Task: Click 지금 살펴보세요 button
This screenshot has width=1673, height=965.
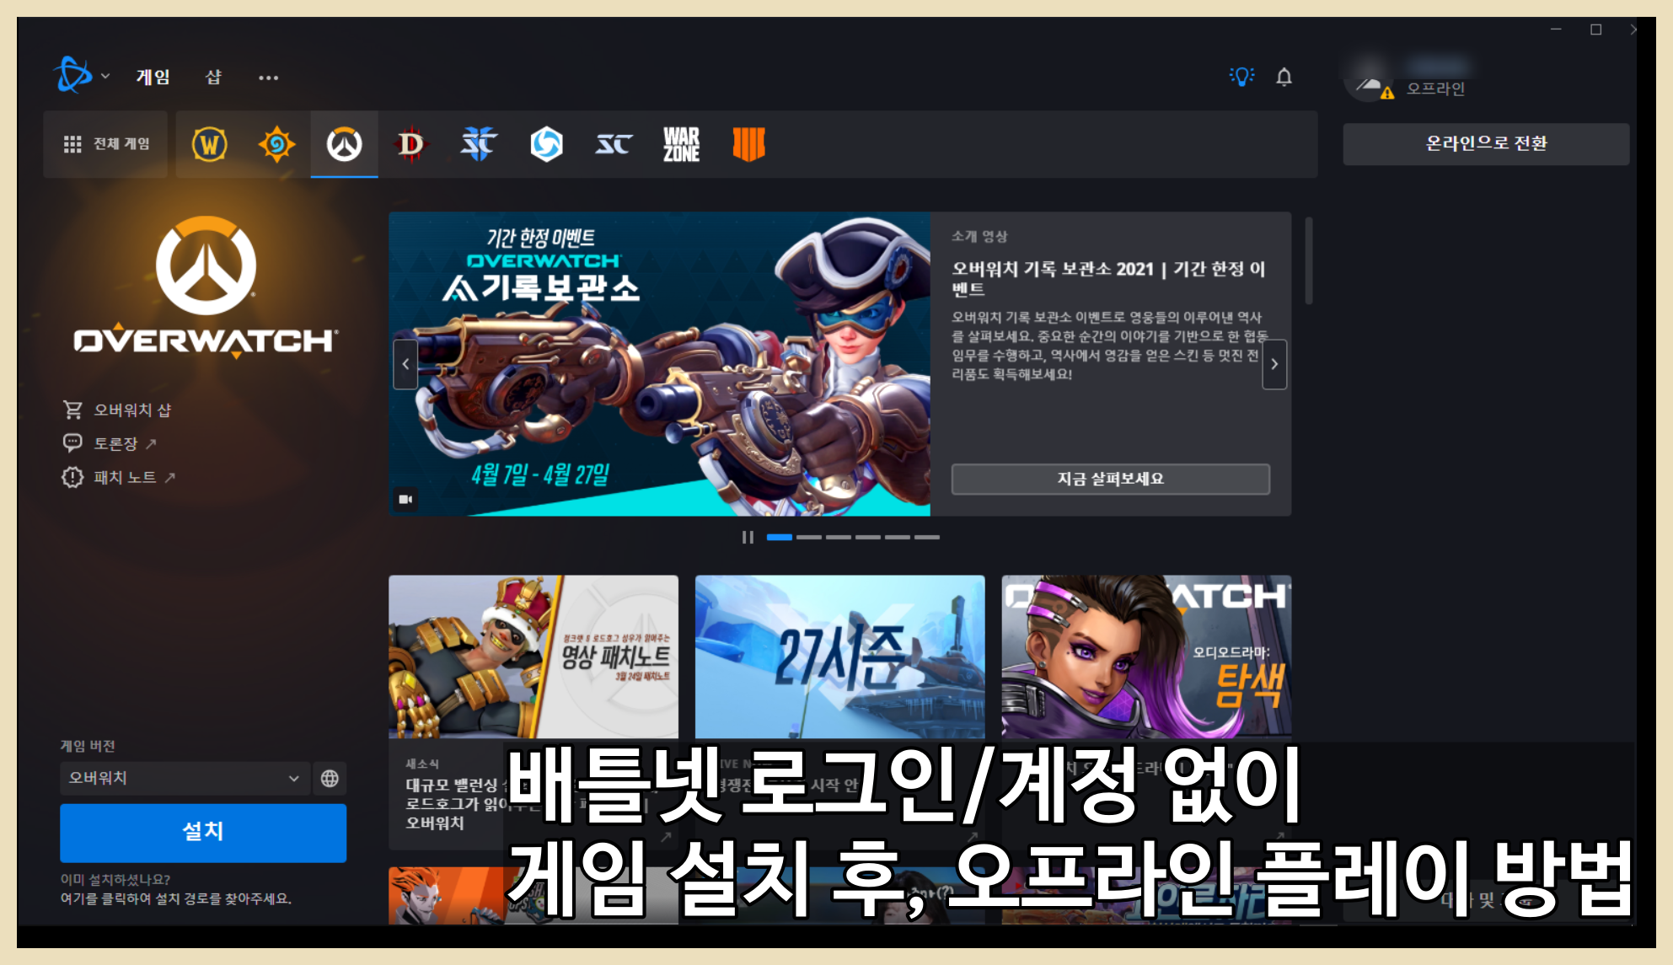Action: (x=1110, y=479)
